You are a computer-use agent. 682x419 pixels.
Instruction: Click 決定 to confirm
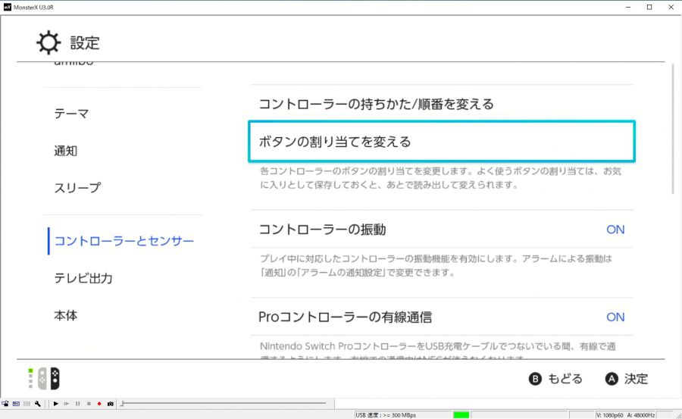tap(637, 379)
